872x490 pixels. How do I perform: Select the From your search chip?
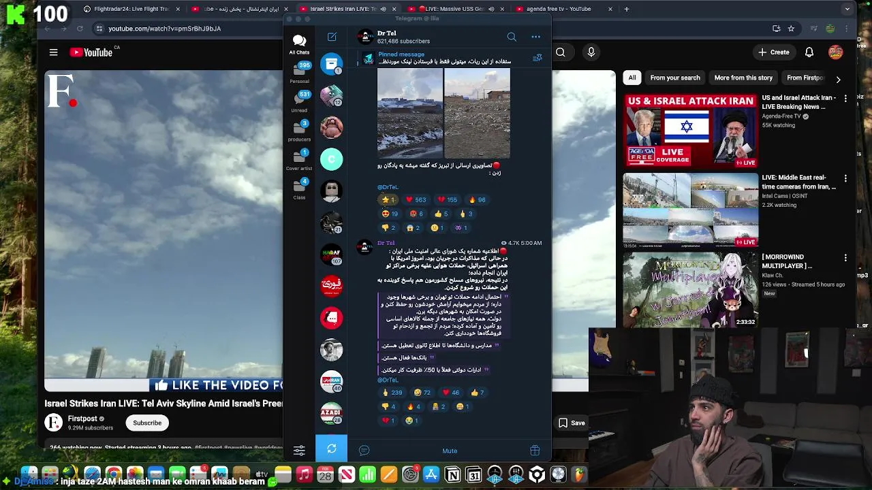click(675, 78)
